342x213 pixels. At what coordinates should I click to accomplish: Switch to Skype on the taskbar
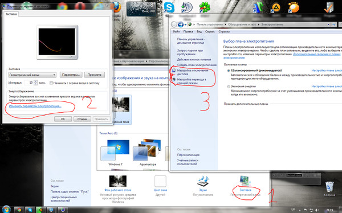coord(30,210)
